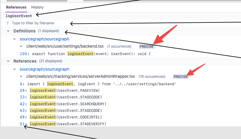Viewport: 241px width, 139px height.
Task: Open sourcegraph/sourcegraph link under References
Action: [44, 69]
